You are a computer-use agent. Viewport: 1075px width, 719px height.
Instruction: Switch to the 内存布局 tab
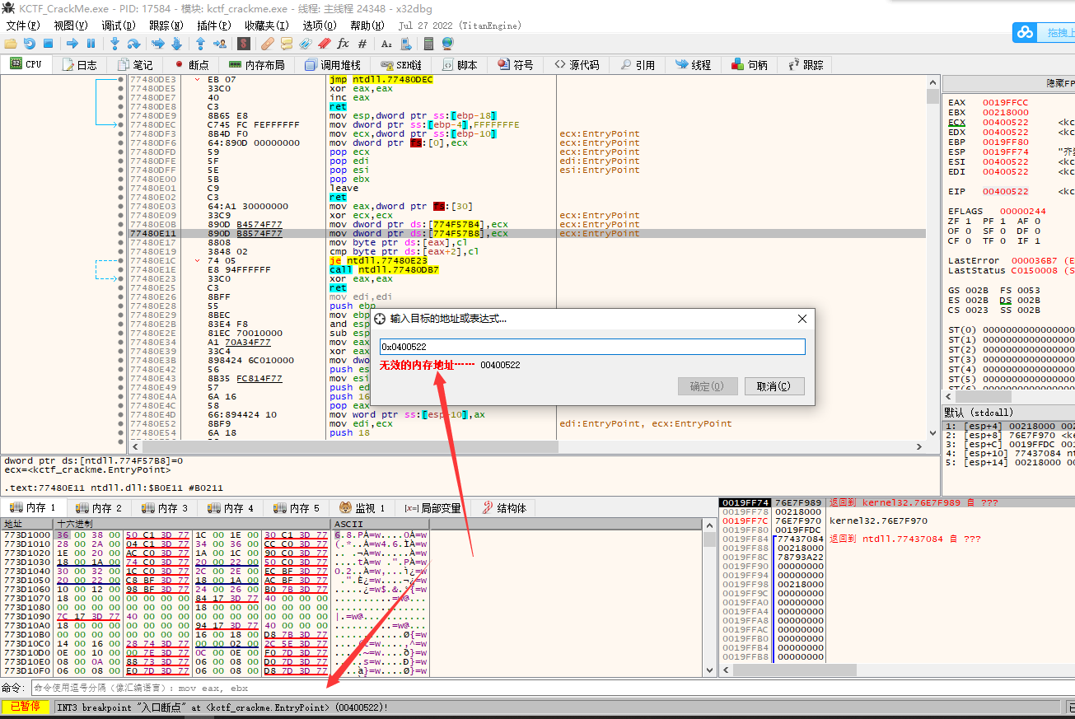coord(257,64)
